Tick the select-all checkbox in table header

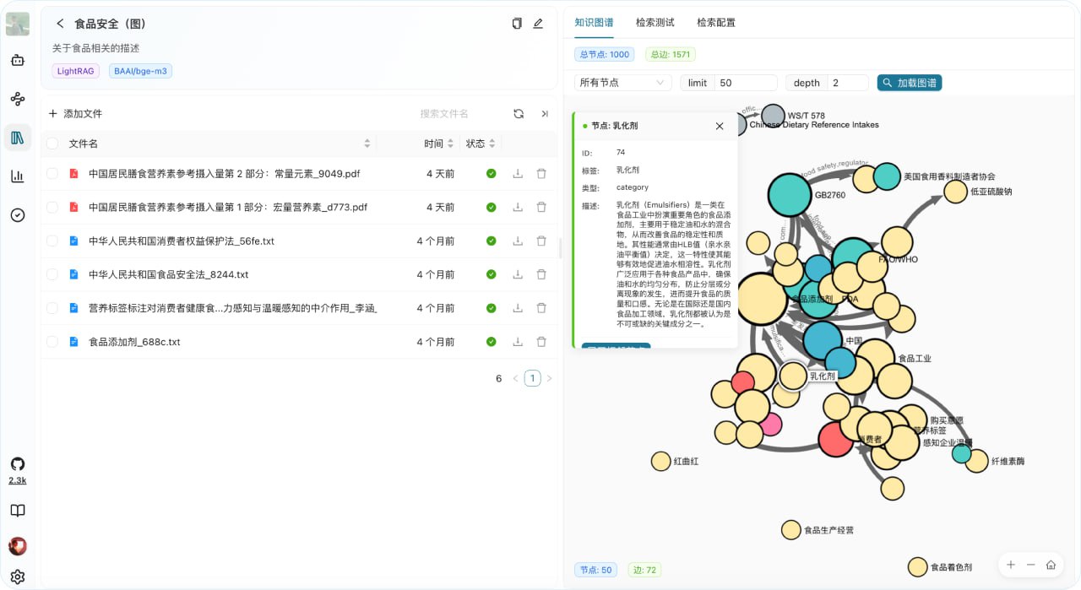pos(52,143)
